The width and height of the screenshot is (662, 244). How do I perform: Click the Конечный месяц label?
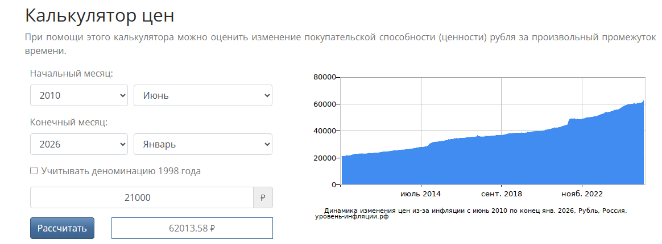pyautogui.click(x=69, y=122)
